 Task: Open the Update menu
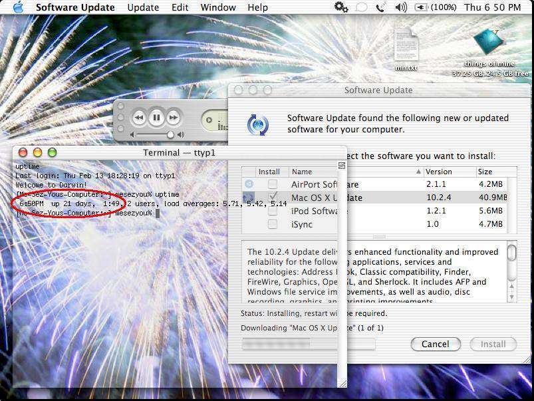143,7
